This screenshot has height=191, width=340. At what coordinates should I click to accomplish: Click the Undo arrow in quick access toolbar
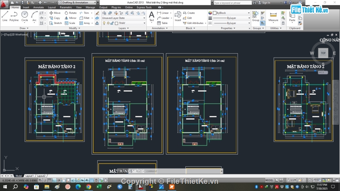click(x=45, y=3)
